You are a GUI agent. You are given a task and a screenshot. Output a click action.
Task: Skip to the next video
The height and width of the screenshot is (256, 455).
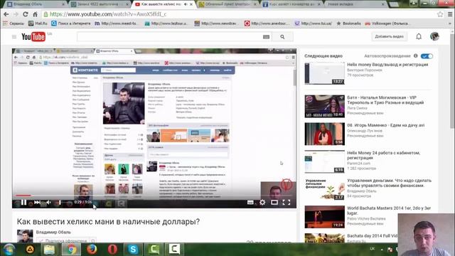coord(37,202)
